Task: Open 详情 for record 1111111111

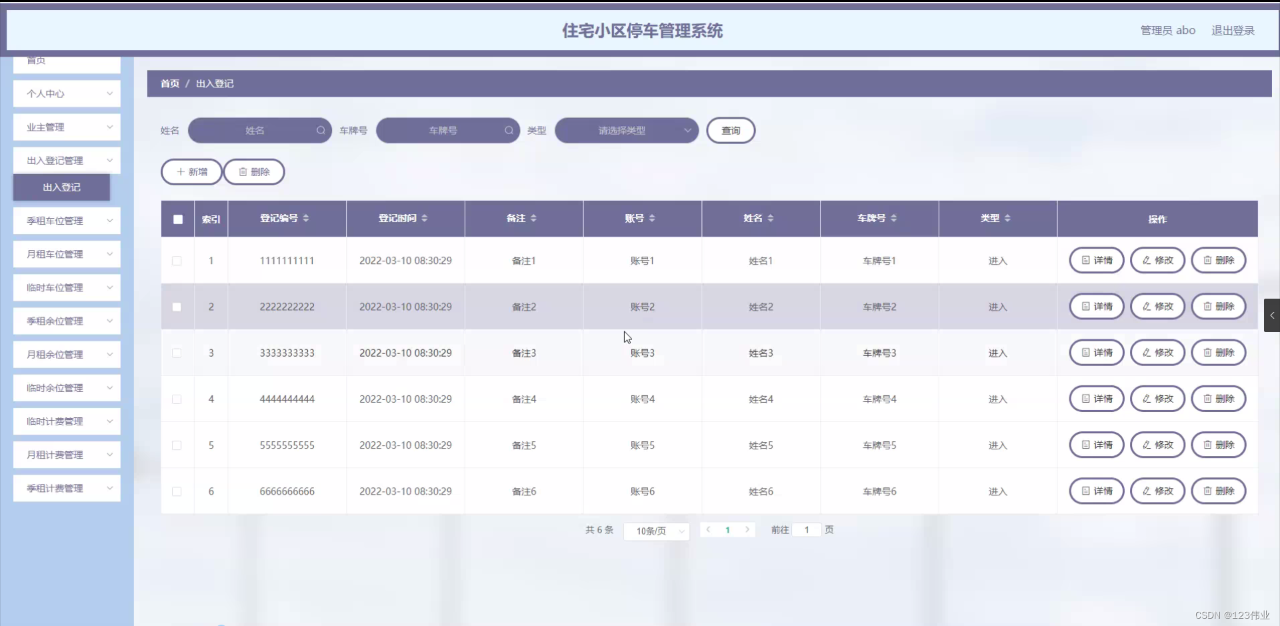Action: point(1096,260)
